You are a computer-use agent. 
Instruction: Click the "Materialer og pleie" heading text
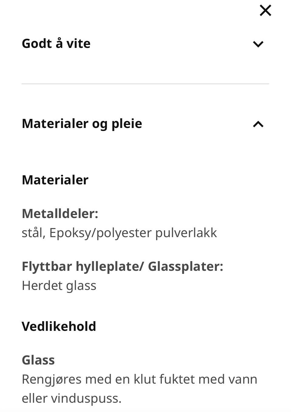tap(82, 123)
